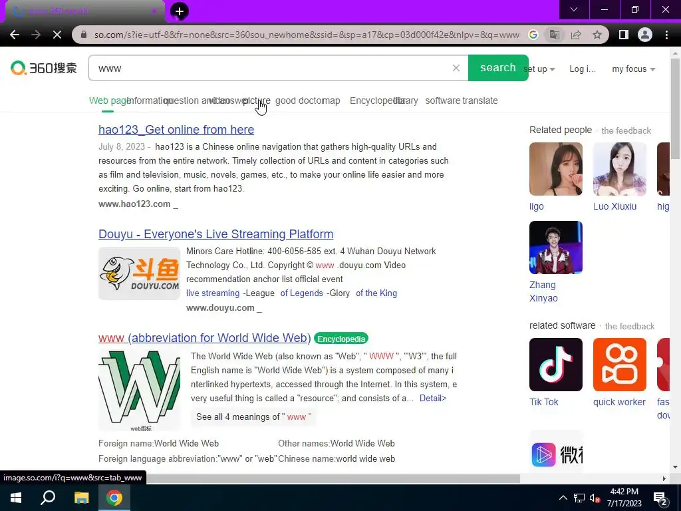This screenshot has height=511, width=681.
Task: Open the Tik Tok software icon
Action: coord(556,365)
